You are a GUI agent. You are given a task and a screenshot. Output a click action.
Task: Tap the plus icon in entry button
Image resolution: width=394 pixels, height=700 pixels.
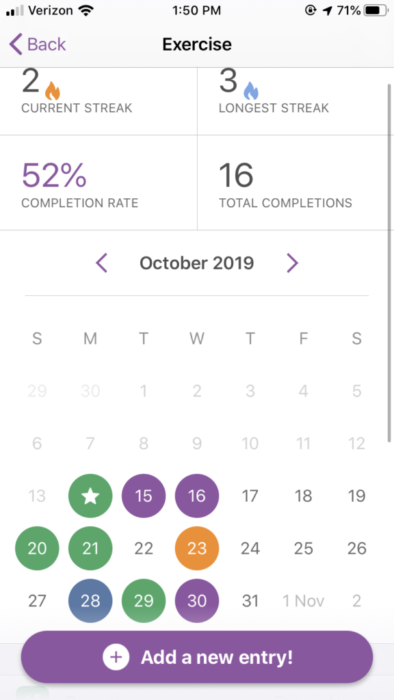(x=116, y=657)
